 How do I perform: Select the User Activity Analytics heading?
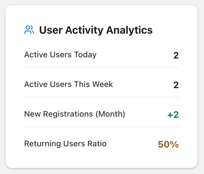96,30
